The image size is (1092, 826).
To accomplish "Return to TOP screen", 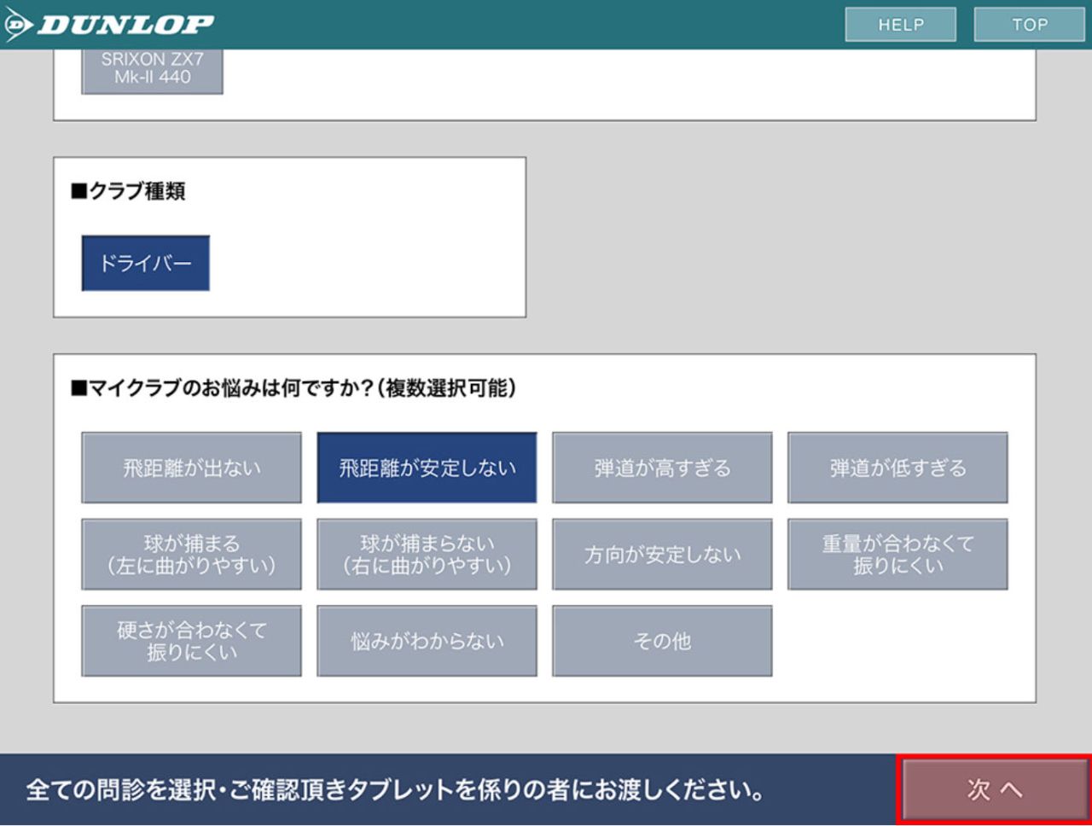I will pos(1029,25).
